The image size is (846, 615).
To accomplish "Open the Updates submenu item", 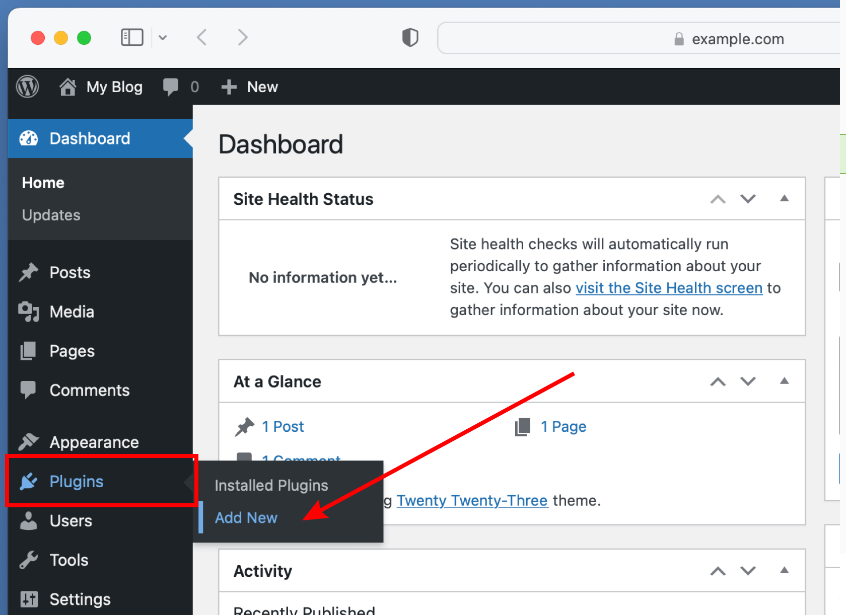I will pos(51,215).
